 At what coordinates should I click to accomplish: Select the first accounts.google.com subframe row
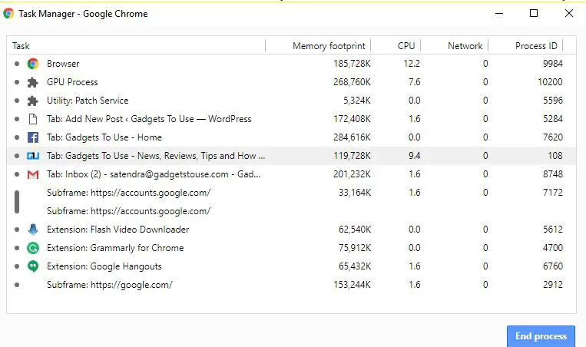point(291,193)
